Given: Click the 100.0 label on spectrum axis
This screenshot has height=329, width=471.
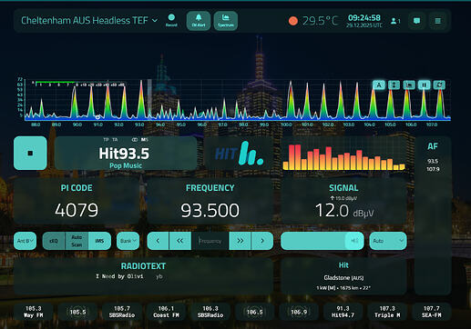Looking at the screenshot, I should click(x=286, y=125).
